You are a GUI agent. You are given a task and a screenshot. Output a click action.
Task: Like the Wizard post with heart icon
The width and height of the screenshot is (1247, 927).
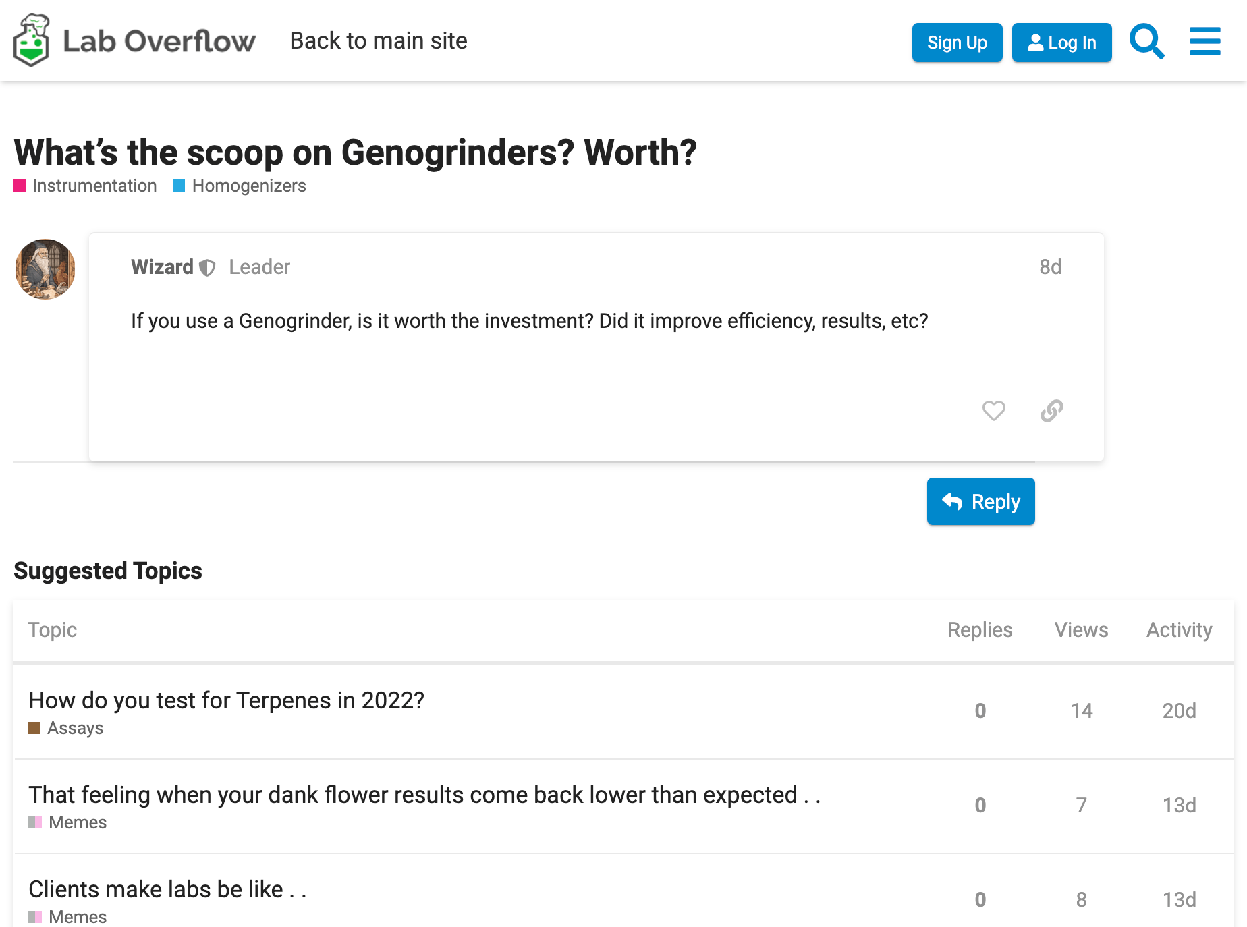coord(994,410)
